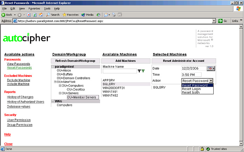Click the Back navigation arrow icon

coord(3,15)
